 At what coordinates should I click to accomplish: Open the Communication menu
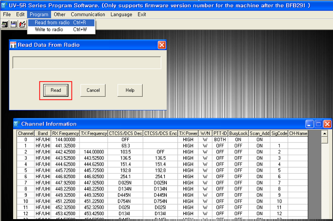click(88, 15)
